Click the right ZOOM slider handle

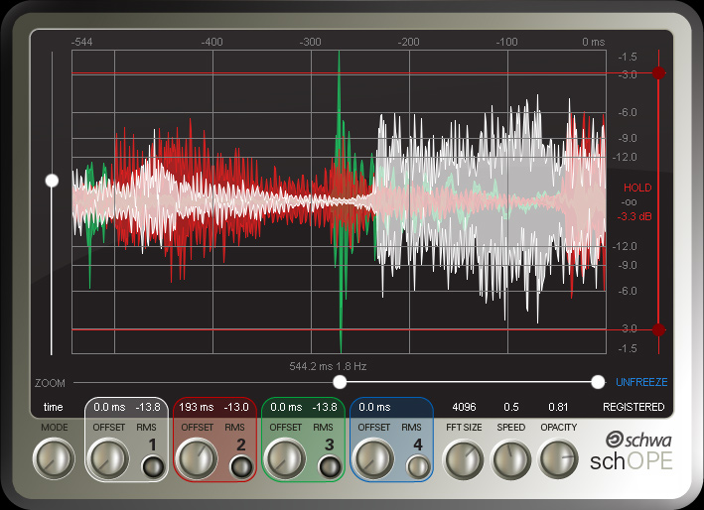pyautogui.click(x=597, y=382)
